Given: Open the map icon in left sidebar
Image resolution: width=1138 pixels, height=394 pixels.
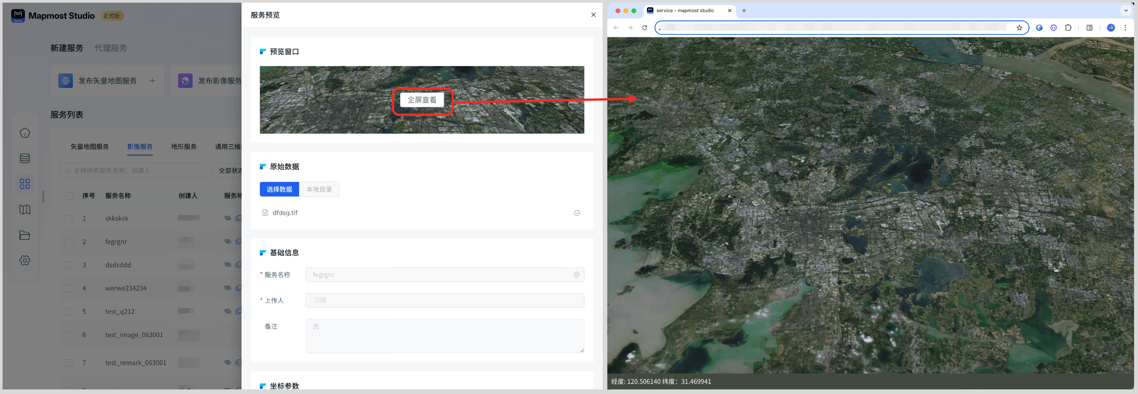Looking at the screenshot, I should coord(25,210).
